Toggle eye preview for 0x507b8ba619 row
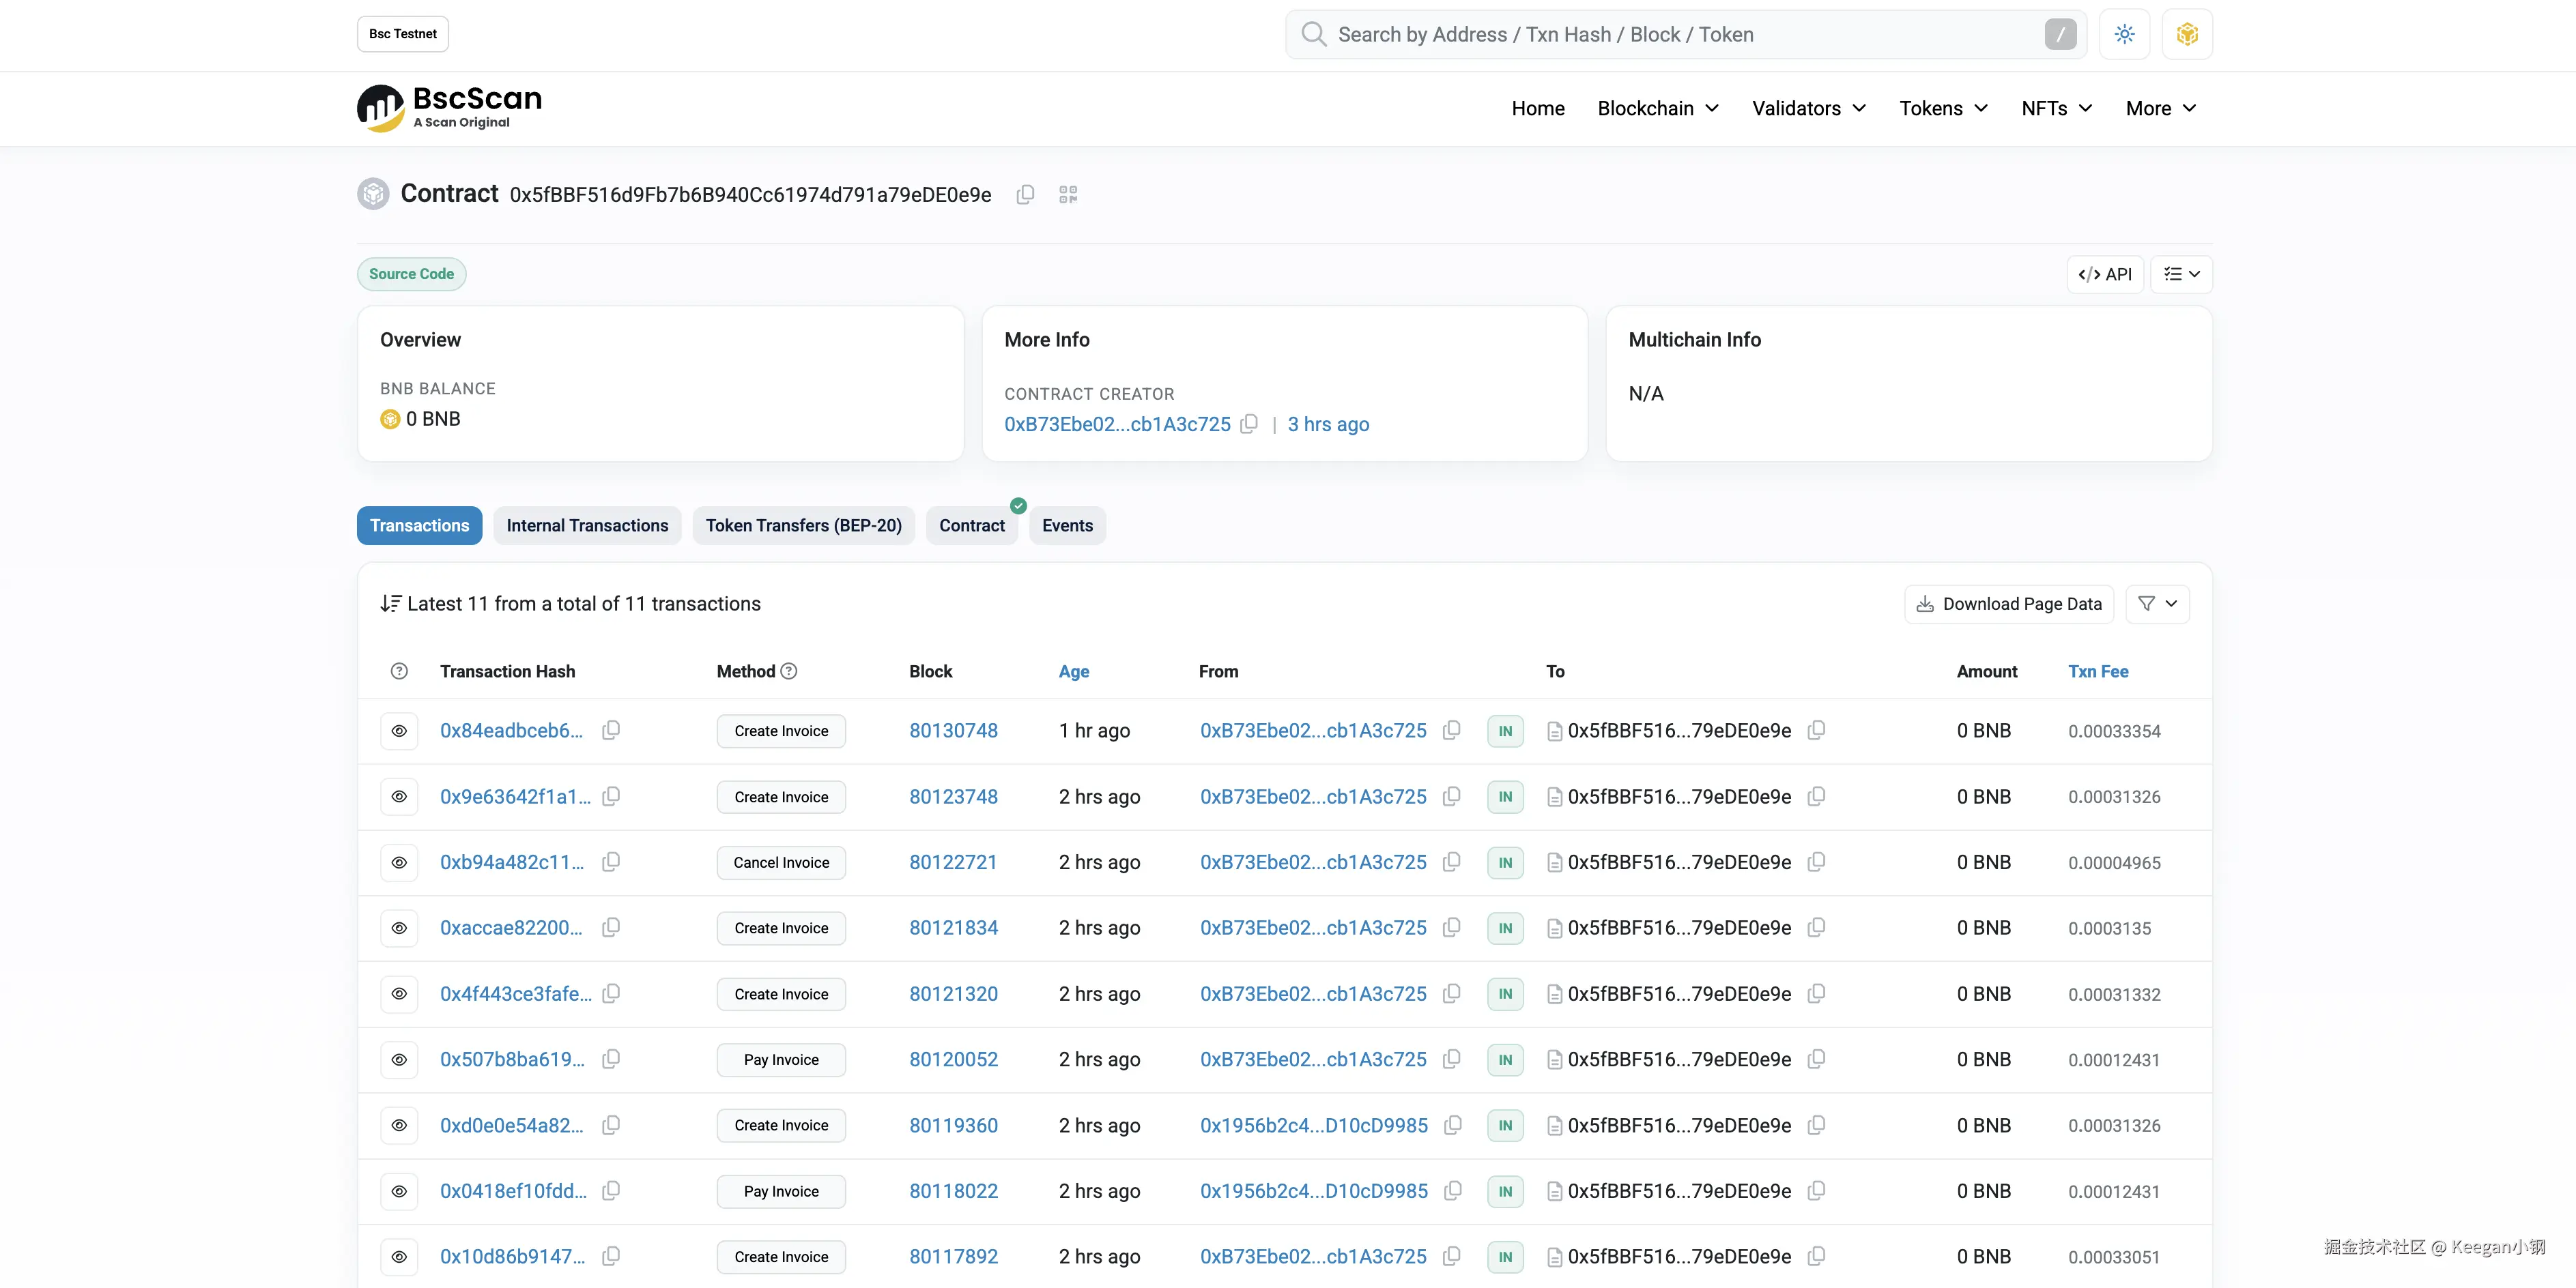2576x1288 pixels. pyautogui.click(x=399, y=1059)
